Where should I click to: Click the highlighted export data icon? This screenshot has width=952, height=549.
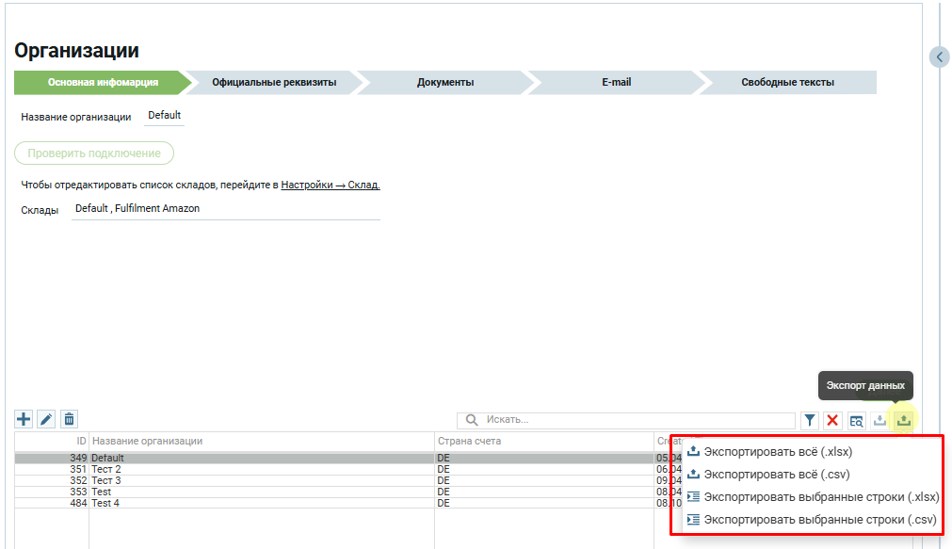[x=903, y=420]
